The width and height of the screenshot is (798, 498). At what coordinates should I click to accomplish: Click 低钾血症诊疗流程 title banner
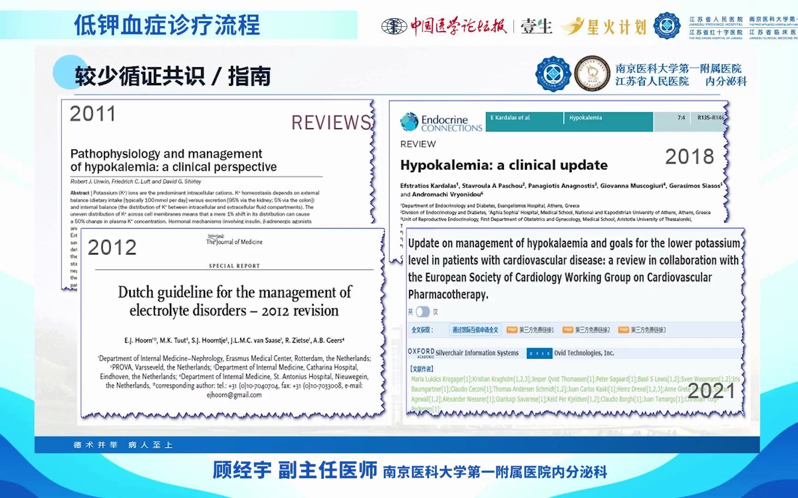click(x=167, y=25)
